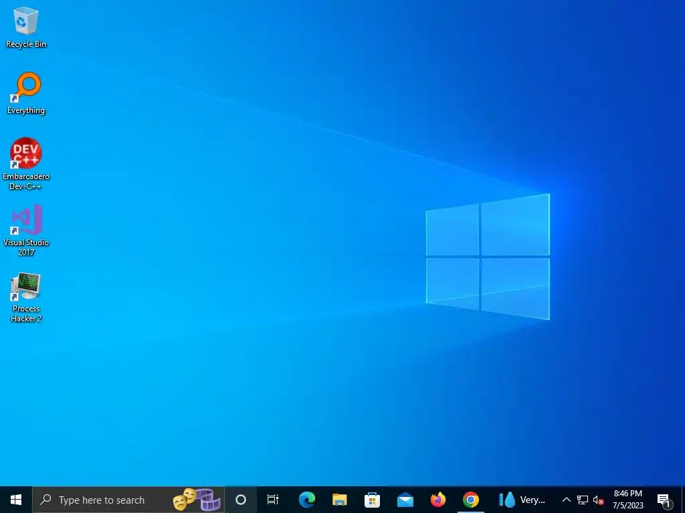The height and width of the screenshot is (513, 685).
Task: Select Embarcadero Dev-C++ desktop shortcut
Action: tap(26, 164)
